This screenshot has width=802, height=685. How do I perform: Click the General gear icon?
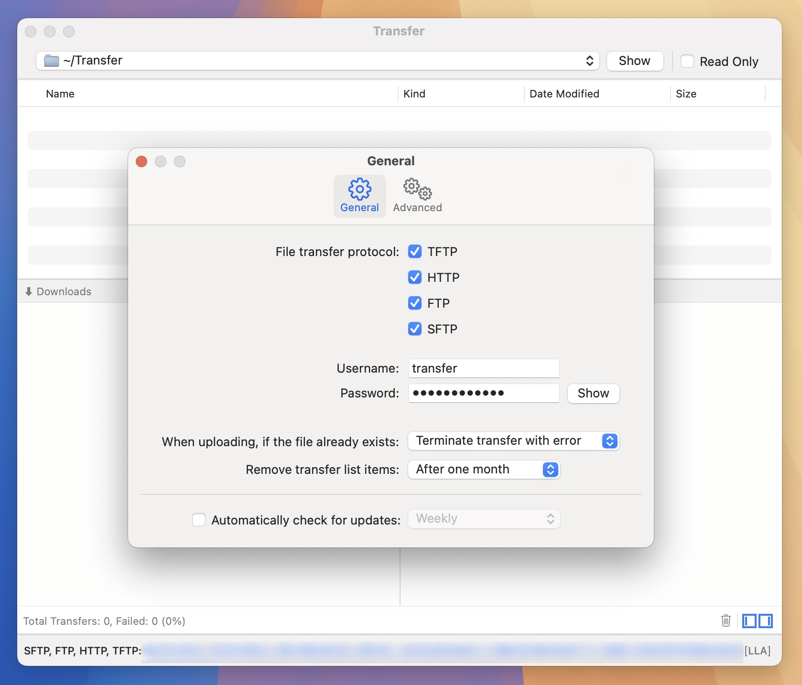click(x=359, y=189)
